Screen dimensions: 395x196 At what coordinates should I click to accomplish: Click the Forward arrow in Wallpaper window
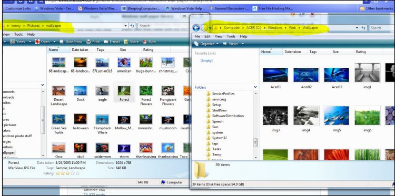point(204,28)
